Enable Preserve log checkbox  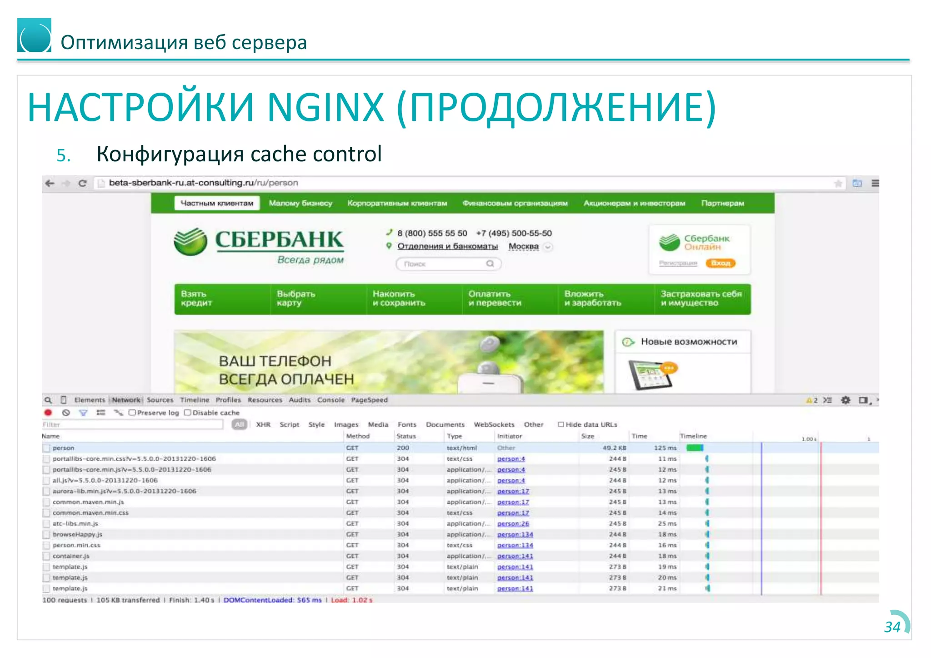[x=132, y=413]
